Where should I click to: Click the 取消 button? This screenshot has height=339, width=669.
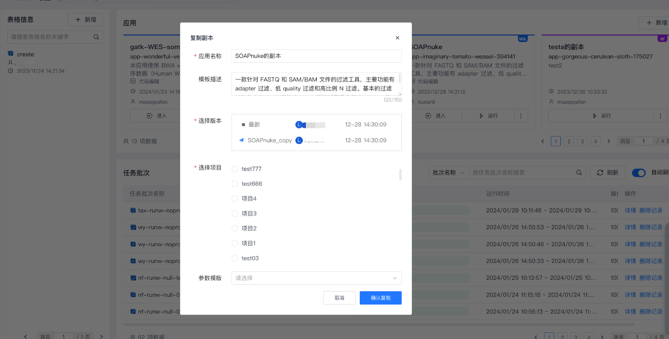[339, 298]
